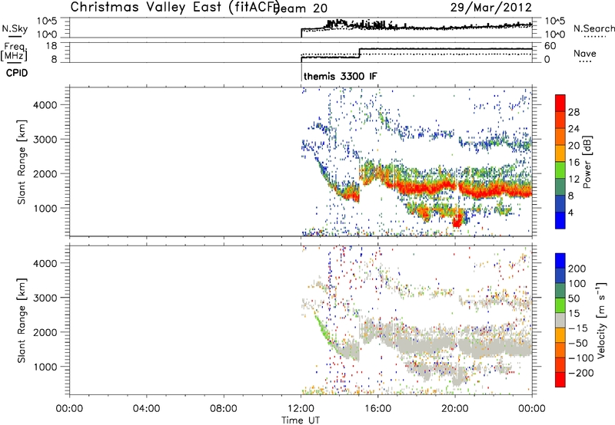Click the '1000' tick of velocity panel
Screen dimensions: 615x425
[45, 367]
